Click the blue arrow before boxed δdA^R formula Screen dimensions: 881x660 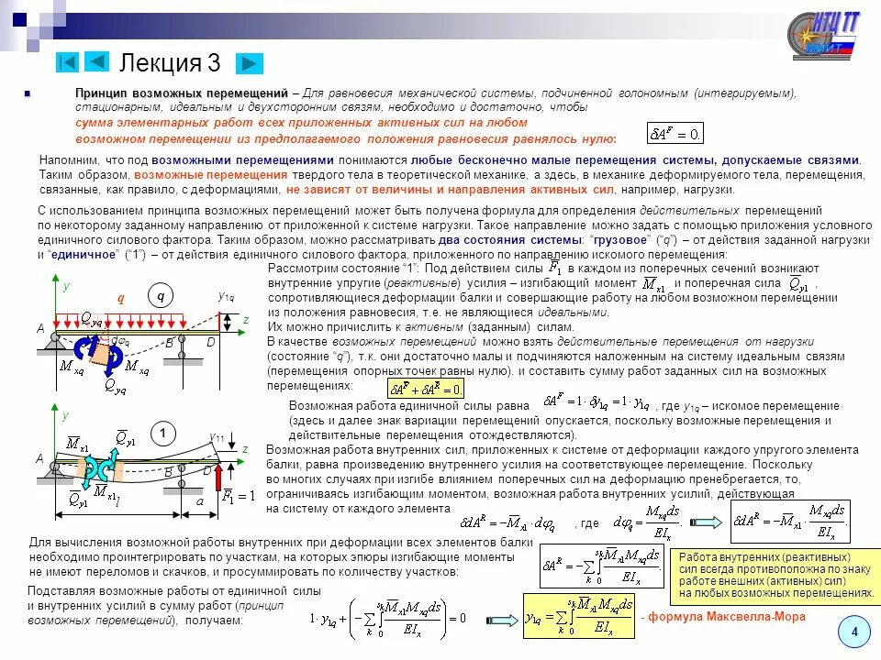706,522
